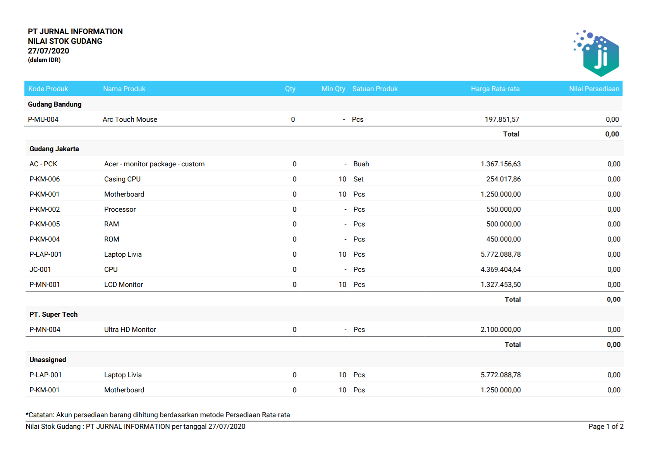Click the ROM product name
This screenshot has width=648, height=473.
pyautogui.click(x=112, y=239)
